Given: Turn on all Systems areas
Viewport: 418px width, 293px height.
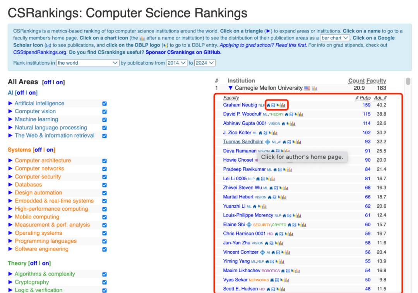Looking at the screenshot, I should (x=50, y=150).
